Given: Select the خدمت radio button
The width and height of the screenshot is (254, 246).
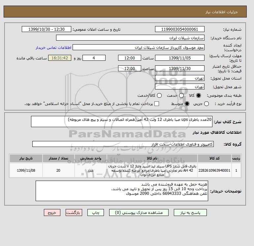Looking at the screenshot, I should (x=181, y=95).
